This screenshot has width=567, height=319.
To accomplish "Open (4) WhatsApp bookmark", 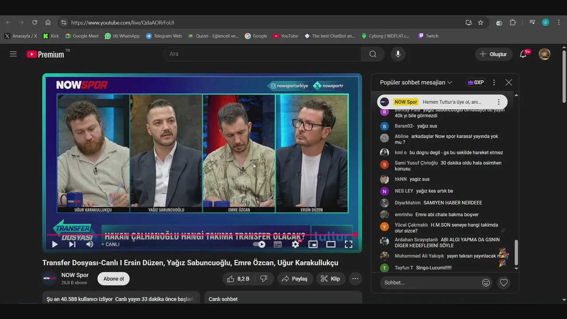I will pos(122,36).
